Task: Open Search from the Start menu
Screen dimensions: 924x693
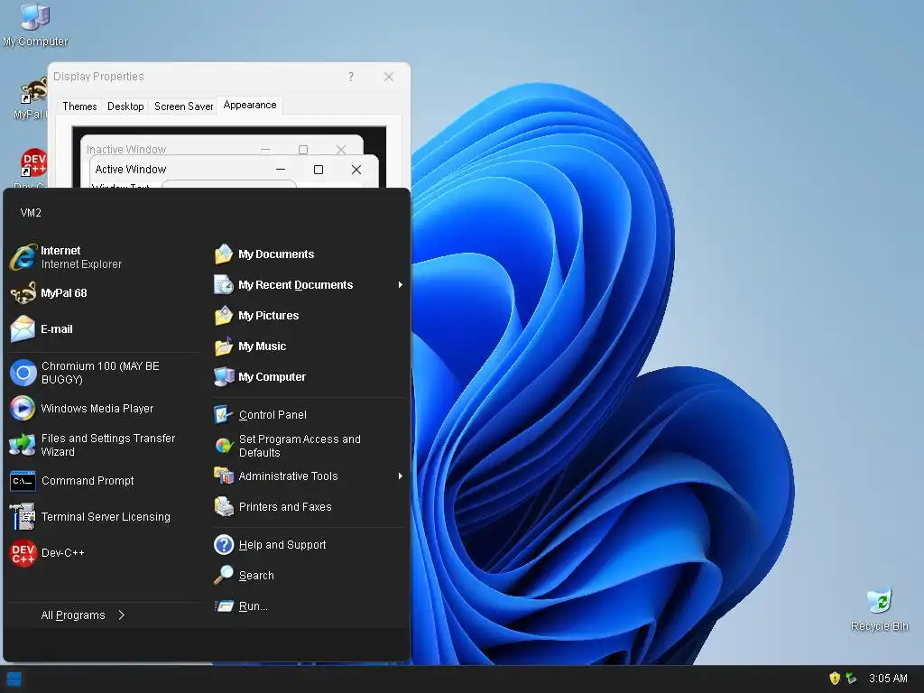Action: tap(309, 575)
